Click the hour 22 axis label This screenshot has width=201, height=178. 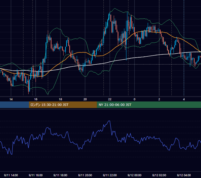(x=110, y=99)
